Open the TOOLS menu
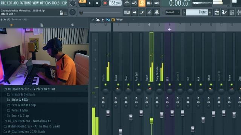241x135 pixels. (x=55, y=3)
